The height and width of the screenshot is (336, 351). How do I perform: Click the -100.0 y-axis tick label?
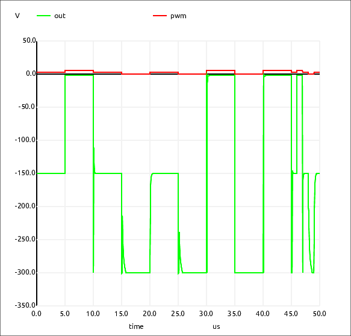point(25,140)
